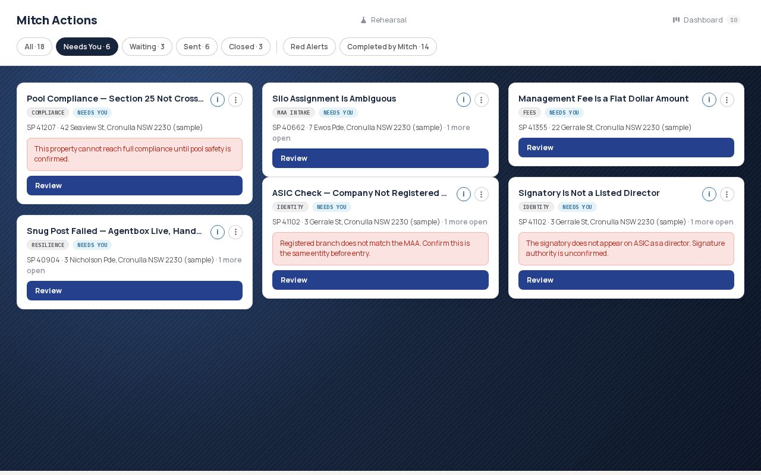Click the Rehearsal mode indicator

[383, 20]
